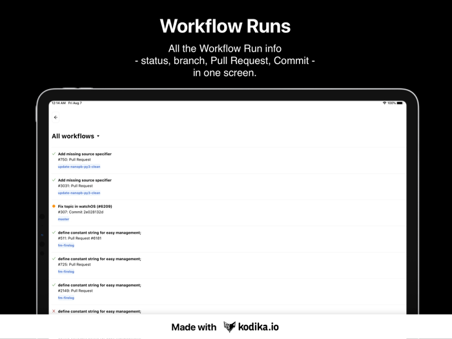452x339 pixels.
Task: Select the failed "define constant string" run title
Action: [99, 311]
